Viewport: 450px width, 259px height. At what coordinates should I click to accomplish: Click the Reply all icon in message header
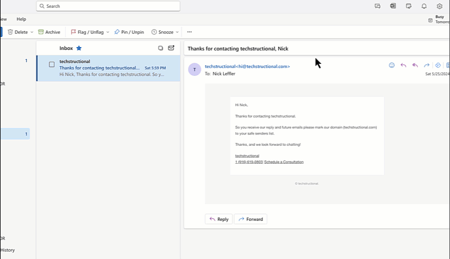pos(415,65)
